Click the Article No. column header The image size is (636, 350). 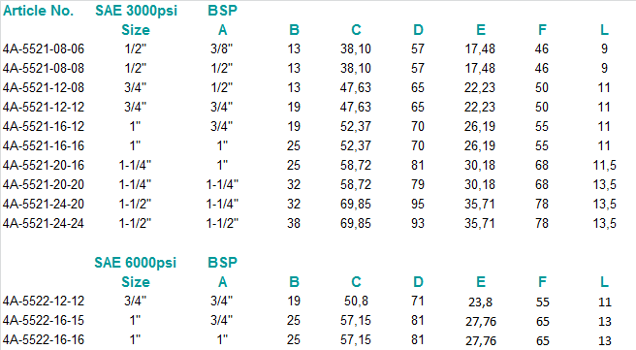(38, 11)
